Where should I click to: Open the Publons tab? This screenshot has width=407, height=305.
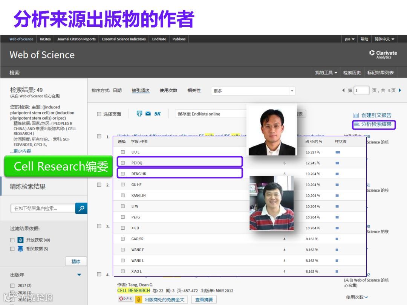[179, 39]
